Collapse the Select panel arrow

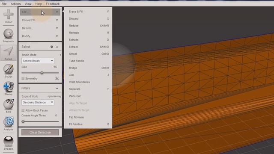(57, 47)
